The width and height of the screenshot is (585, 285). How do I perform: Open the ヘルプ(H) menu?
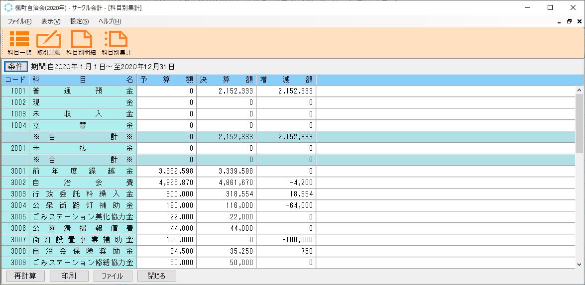[110, 21]
